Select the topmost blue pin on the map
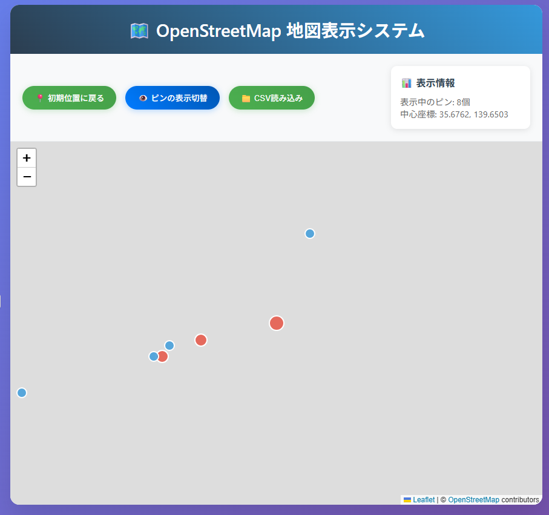 click(310, 234)
